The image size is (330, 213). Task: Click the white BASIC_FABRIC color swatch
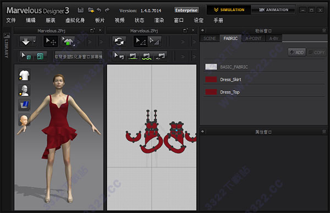pos(211,67)
